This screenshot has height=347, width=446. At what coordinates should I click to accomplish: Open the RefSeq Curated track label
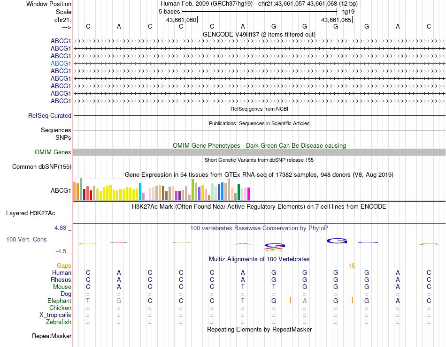point(50,116)
